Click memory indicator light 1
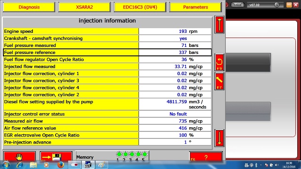Image resolution: width=301 pixels, height=169 pixels. [x=119, y=154]
